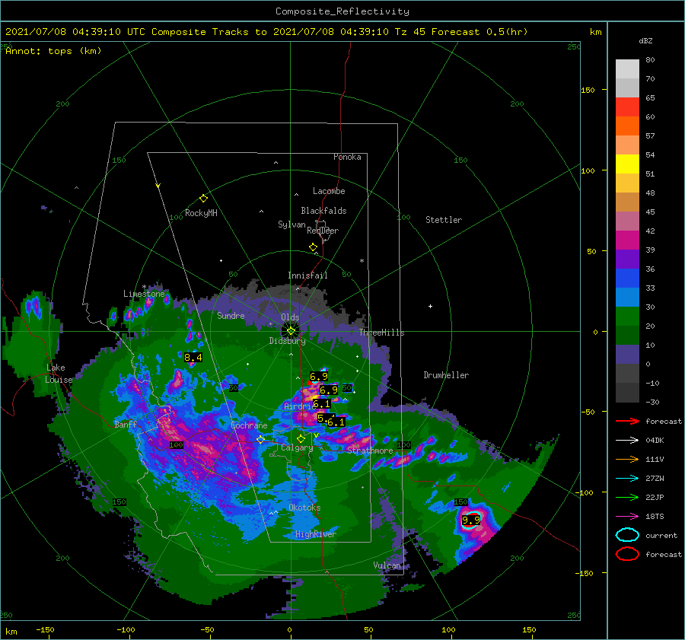Click the Airdrie city label
Viewport: 685px width, 640px height.
[x=300, y=406]
